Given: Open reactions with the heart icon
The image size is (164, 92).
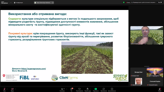Looking at the screenshot, I should 79,89.
